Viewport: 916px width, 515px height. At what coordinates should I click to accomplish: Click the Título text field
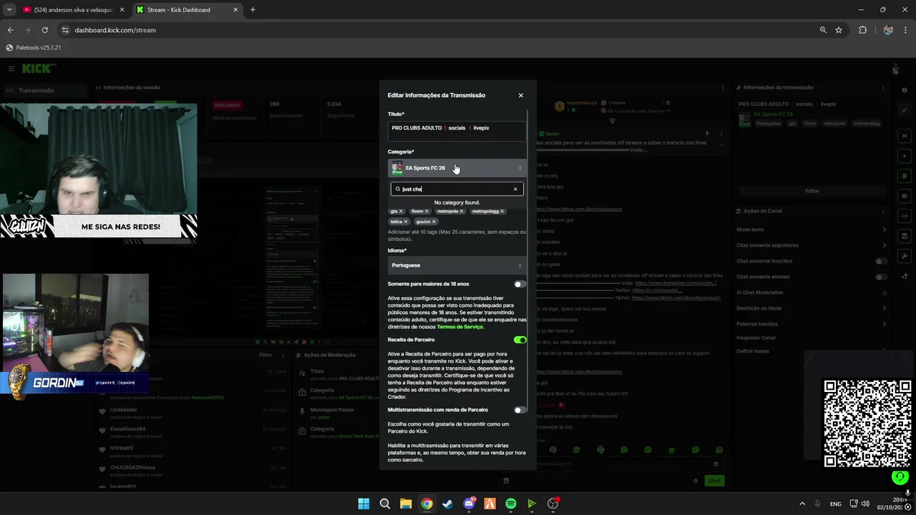click(x=457, y=131)
